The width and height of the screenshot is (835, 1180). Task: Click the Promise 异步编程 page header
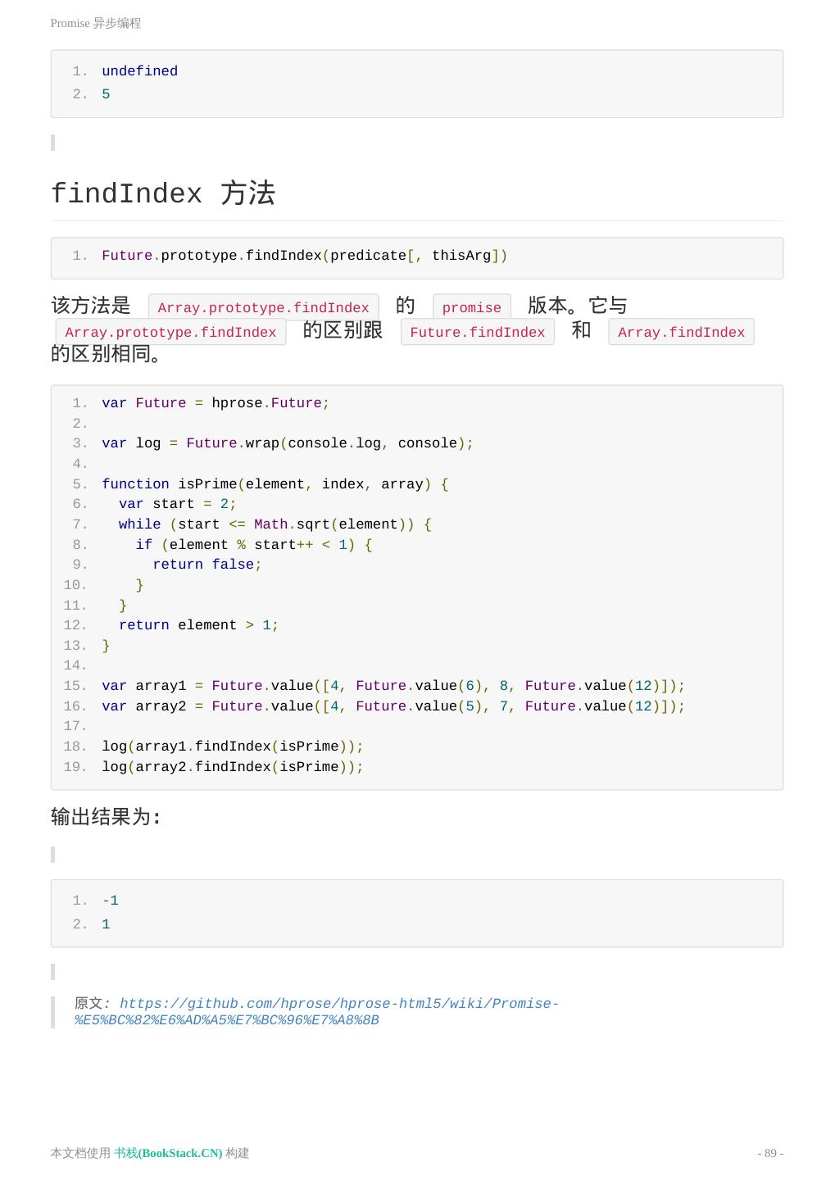[96, 24]
